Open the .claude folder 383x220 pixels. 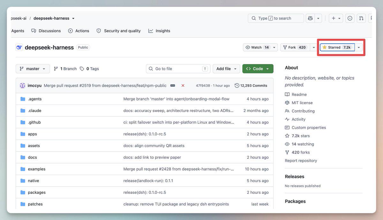[34, 111]
